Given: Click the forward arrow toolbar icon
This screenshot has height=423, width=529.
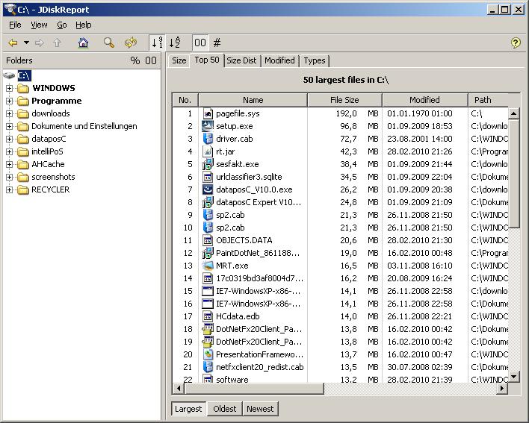Looking at the screenshot, I should 40,43.
